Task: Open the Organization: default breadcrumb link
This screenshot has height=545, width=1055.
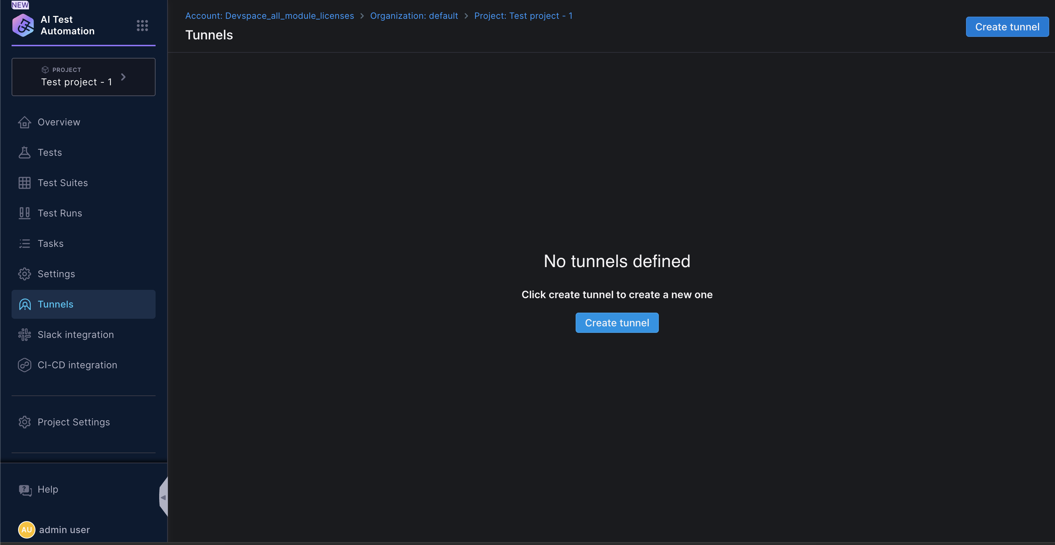Action: click(414, 16)
